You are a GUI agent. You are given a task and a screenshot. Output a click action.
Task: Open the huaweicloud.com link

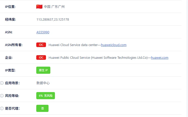(x=114, y=45)
